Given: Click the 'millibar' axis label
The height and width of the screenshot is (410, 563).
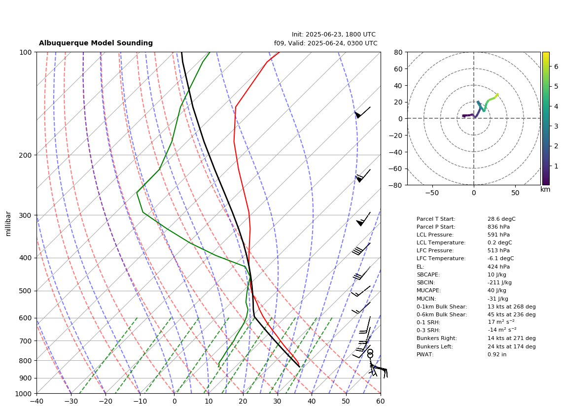Looking at the screenshot, I should [8, 224].
